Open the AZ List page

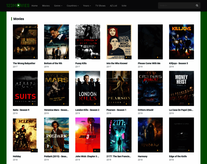(x=113, y=6)
